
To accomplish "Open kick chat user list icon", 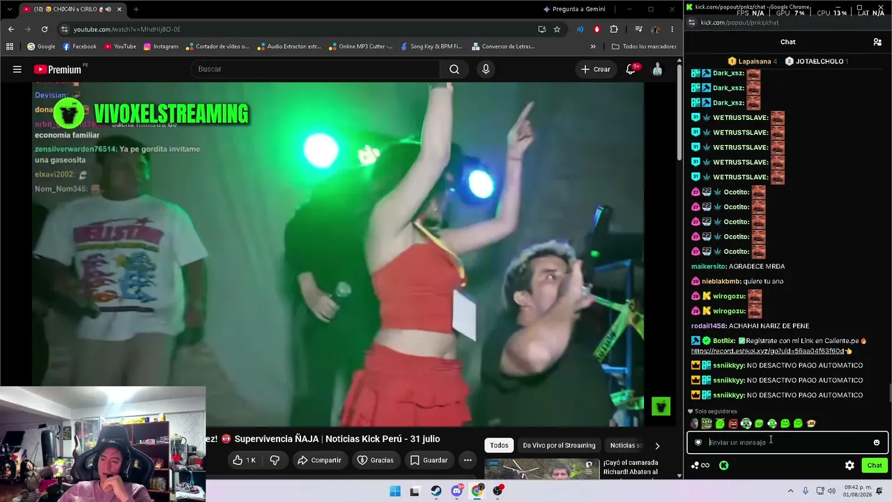I will coord(877,42).
